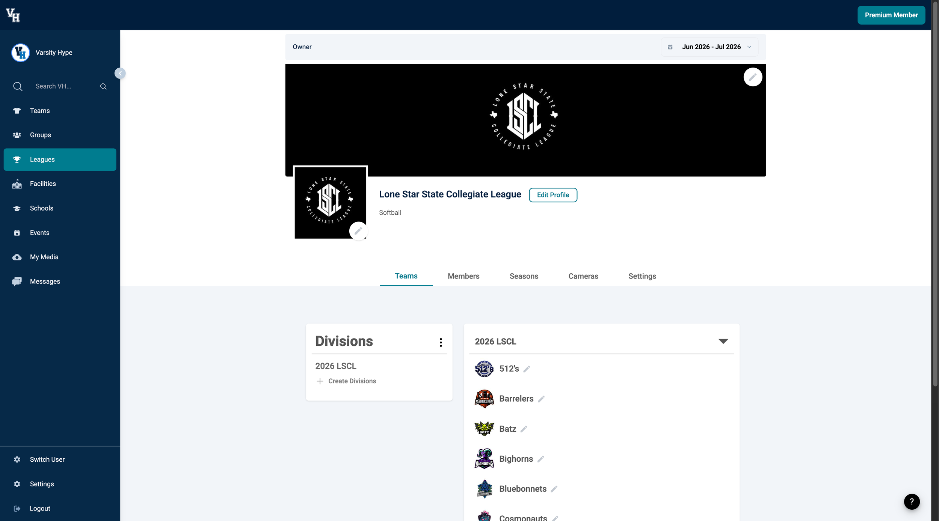Click the Events calendar icon in sidebar
Image resolution: width=939 pixels, height=521 pixels.
click(x=17, y=233)
